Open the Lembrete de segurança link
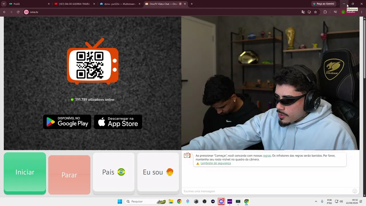 point(216,163)
